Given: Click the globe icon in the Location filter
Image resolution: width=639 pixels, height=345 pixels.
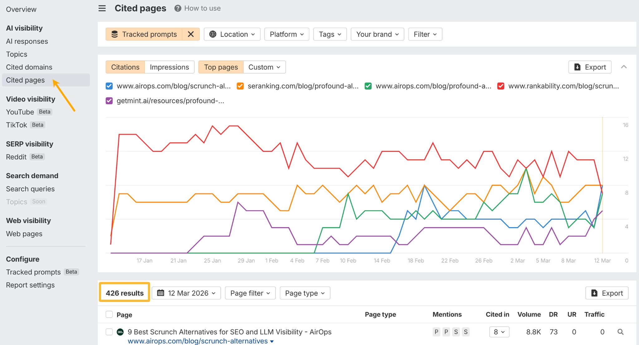Looking at the screenshot, I should point(213,34).
